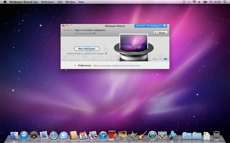Open the Apple menu
Screen dimensions: 230x143
pyautogui.click(x=5, y=2)
